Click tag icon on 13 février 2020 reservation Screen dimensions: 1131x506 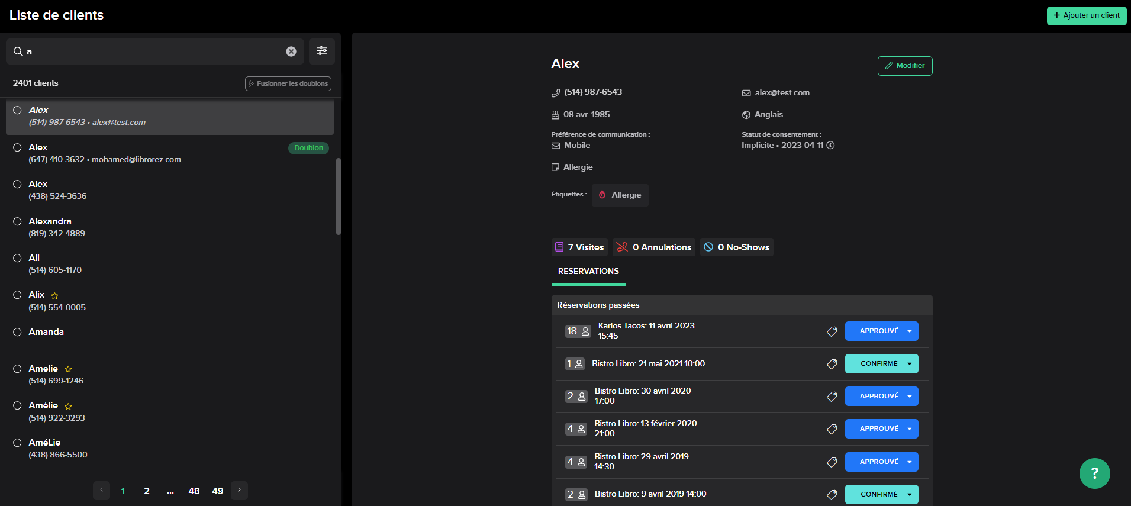(x=832, y=429)
